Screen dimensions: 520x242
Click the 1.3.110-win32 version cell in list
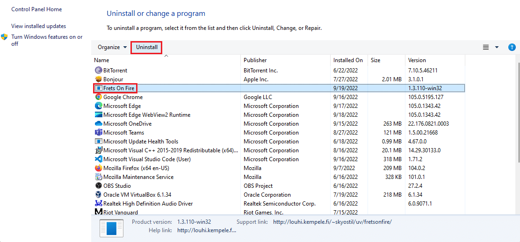click(425, 88)
